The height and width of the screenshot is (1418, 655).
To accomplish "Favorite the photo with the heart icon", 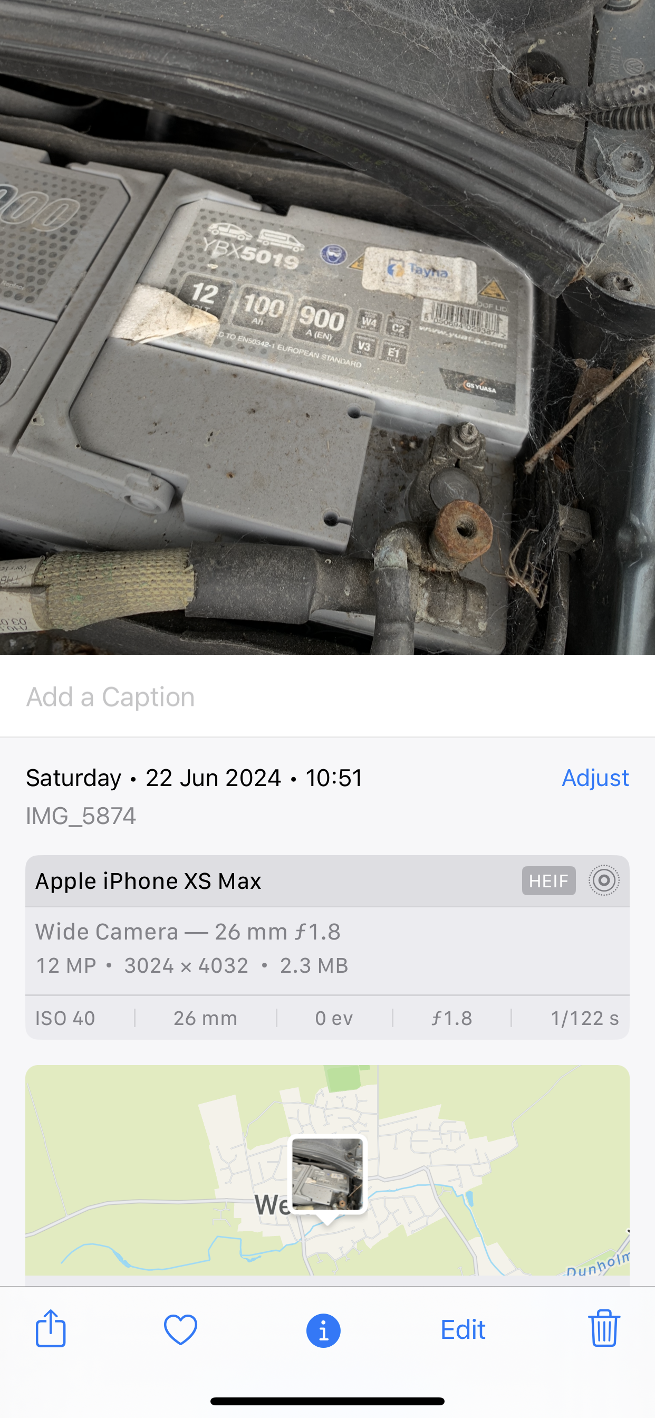I will click(180, 1330).
